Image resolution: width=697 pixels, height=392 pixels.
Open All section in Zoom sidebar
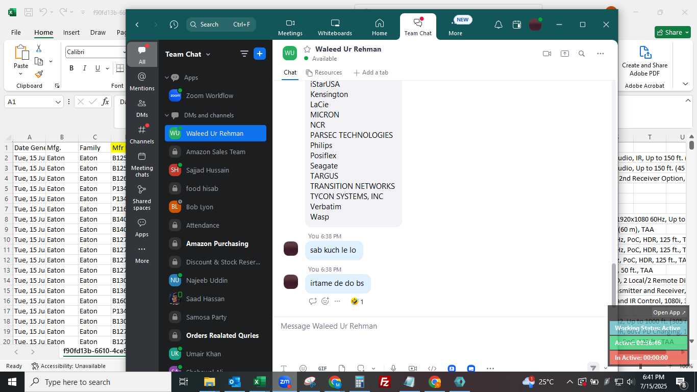[142, 55]
